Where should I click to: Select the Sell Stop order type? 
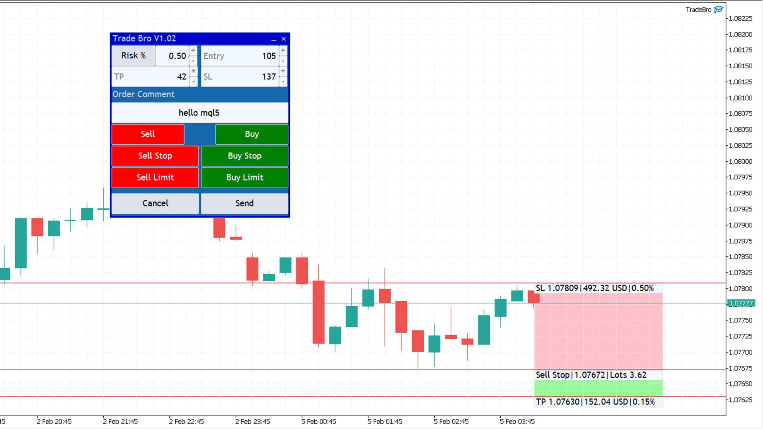[155, 156]
